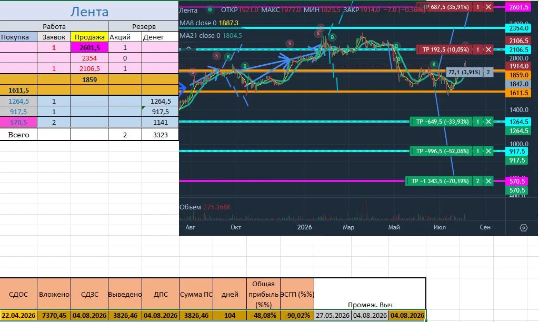Cancel the TP −649,5 (−33,93%) order with X
539x322 pixels.
tap(488, 122)
